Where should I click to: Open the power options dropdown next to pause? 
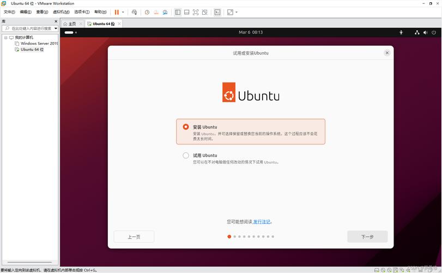tap(123, 12)
